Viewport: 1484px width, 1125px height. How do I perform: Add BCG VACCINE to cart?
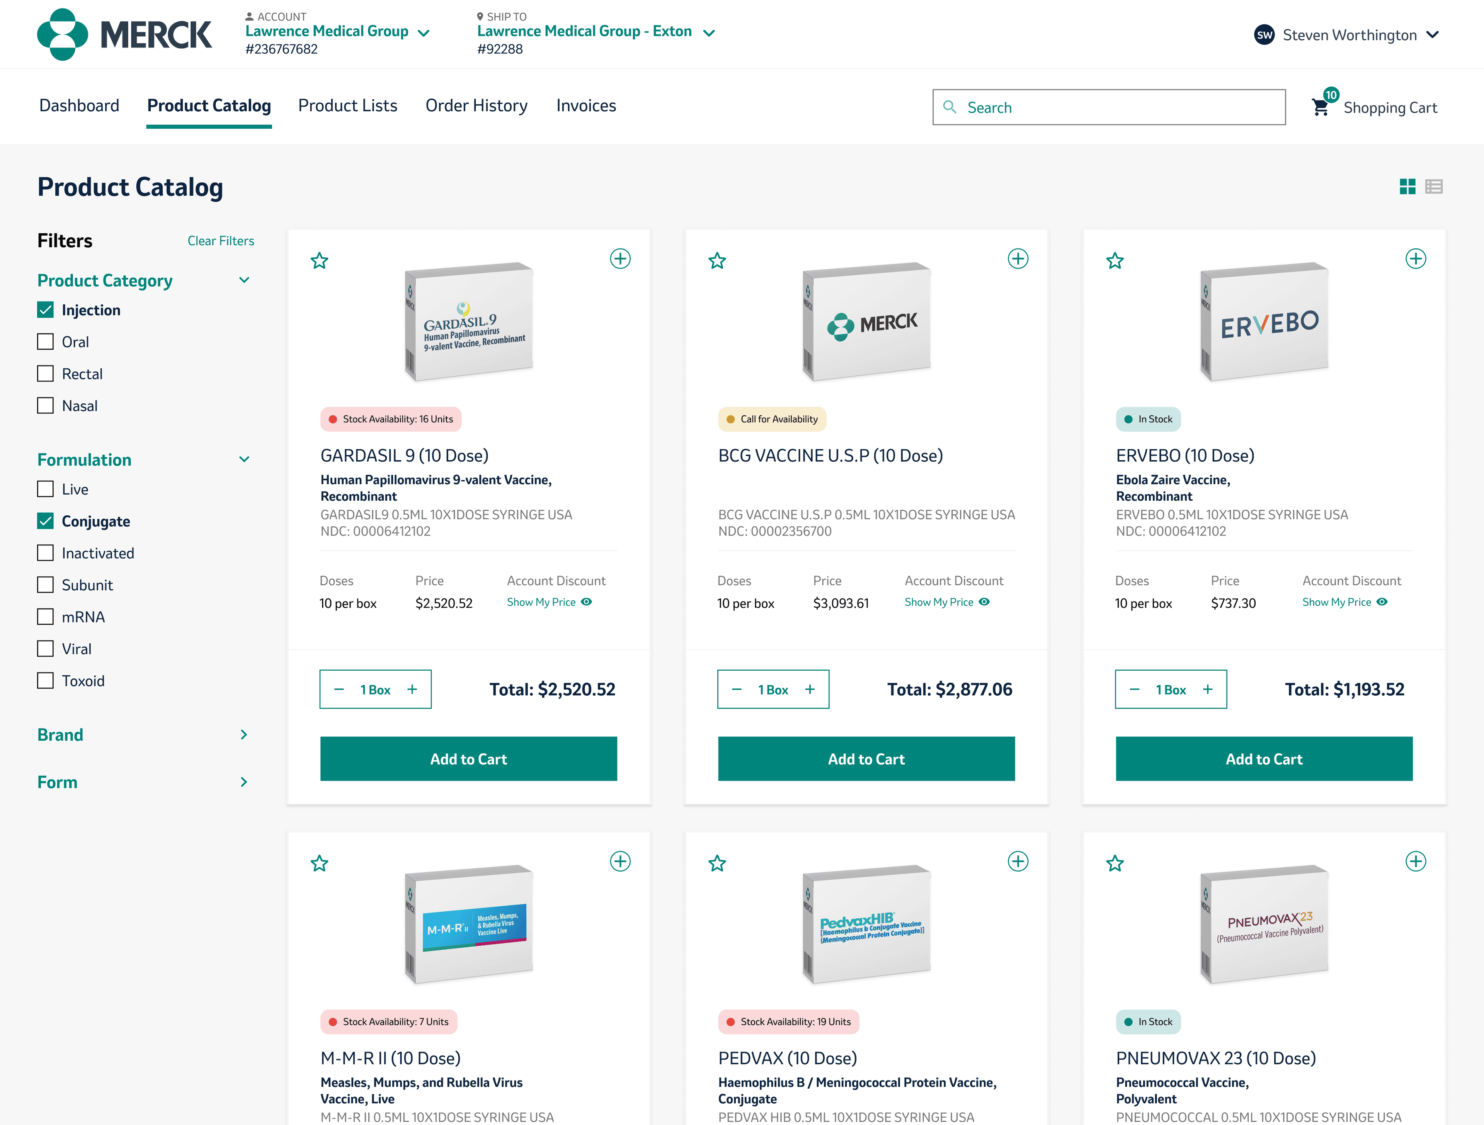click(x=866, y=759)
